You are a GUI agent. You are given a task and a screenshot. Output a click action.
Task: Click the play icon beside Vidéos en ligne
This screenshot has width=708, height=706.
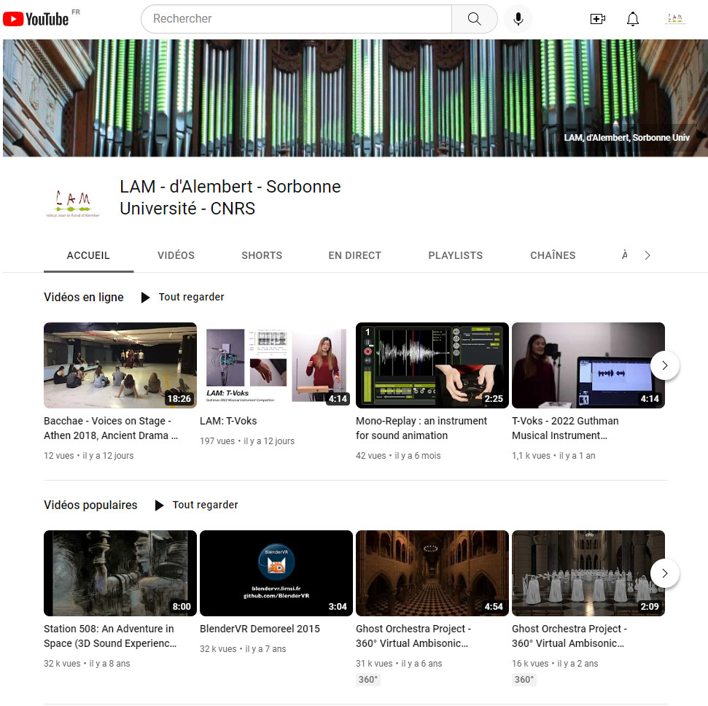tap(145, 297)
